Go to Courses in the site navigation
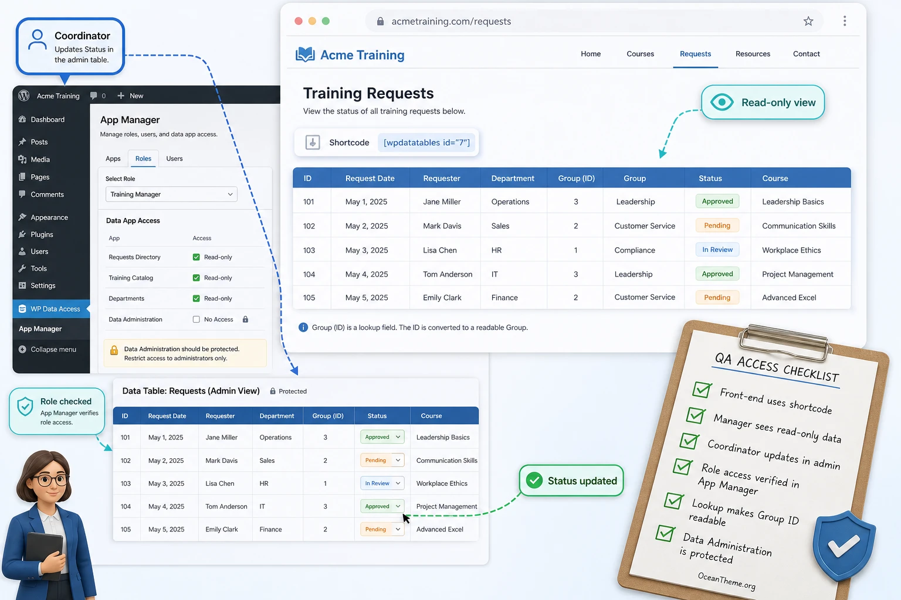Viewport: 901px width, 600px height. 640,54
